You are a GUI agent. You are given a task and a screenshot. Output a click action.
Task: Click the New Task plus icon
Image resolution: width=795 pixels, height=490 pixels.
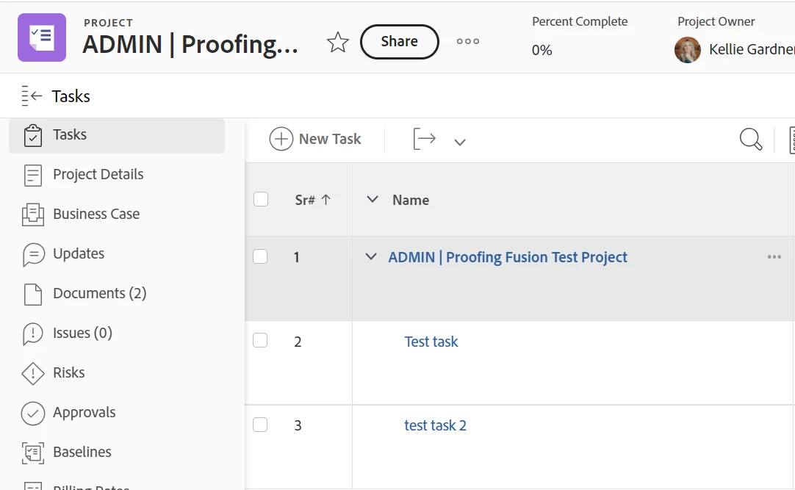point(281,139)
